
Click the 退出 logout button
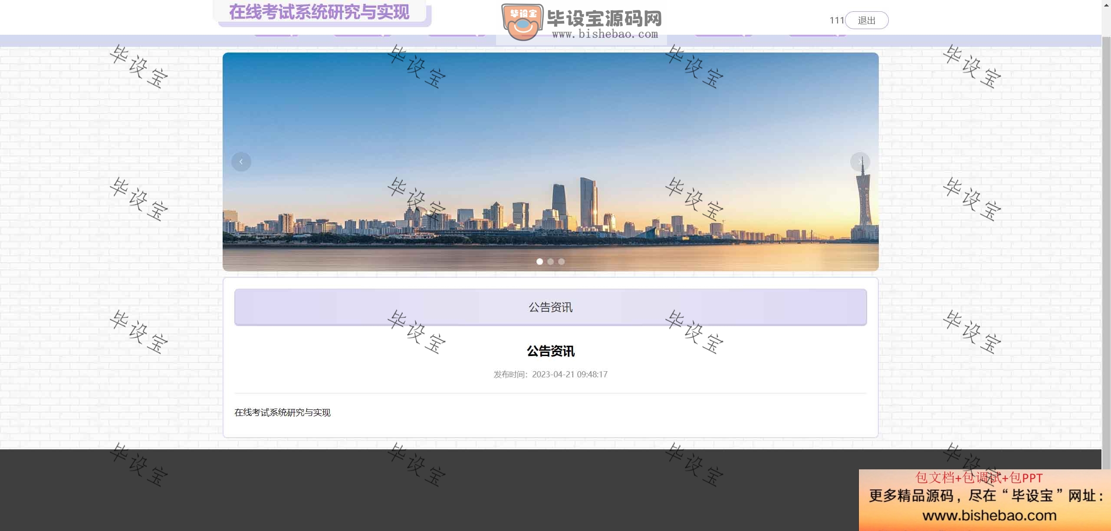click(866, 20)
